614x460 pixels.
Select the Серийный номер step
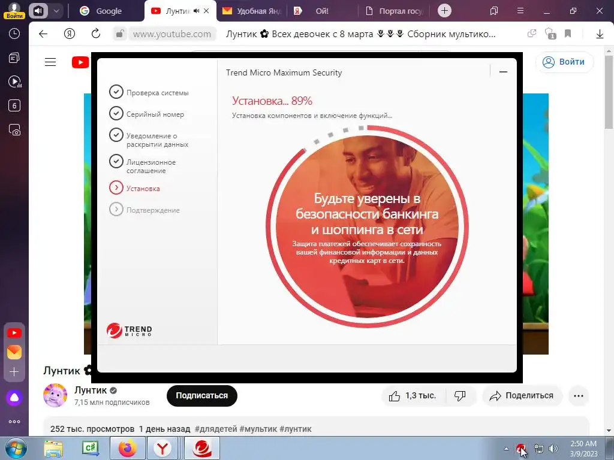[x=146, y=114]
